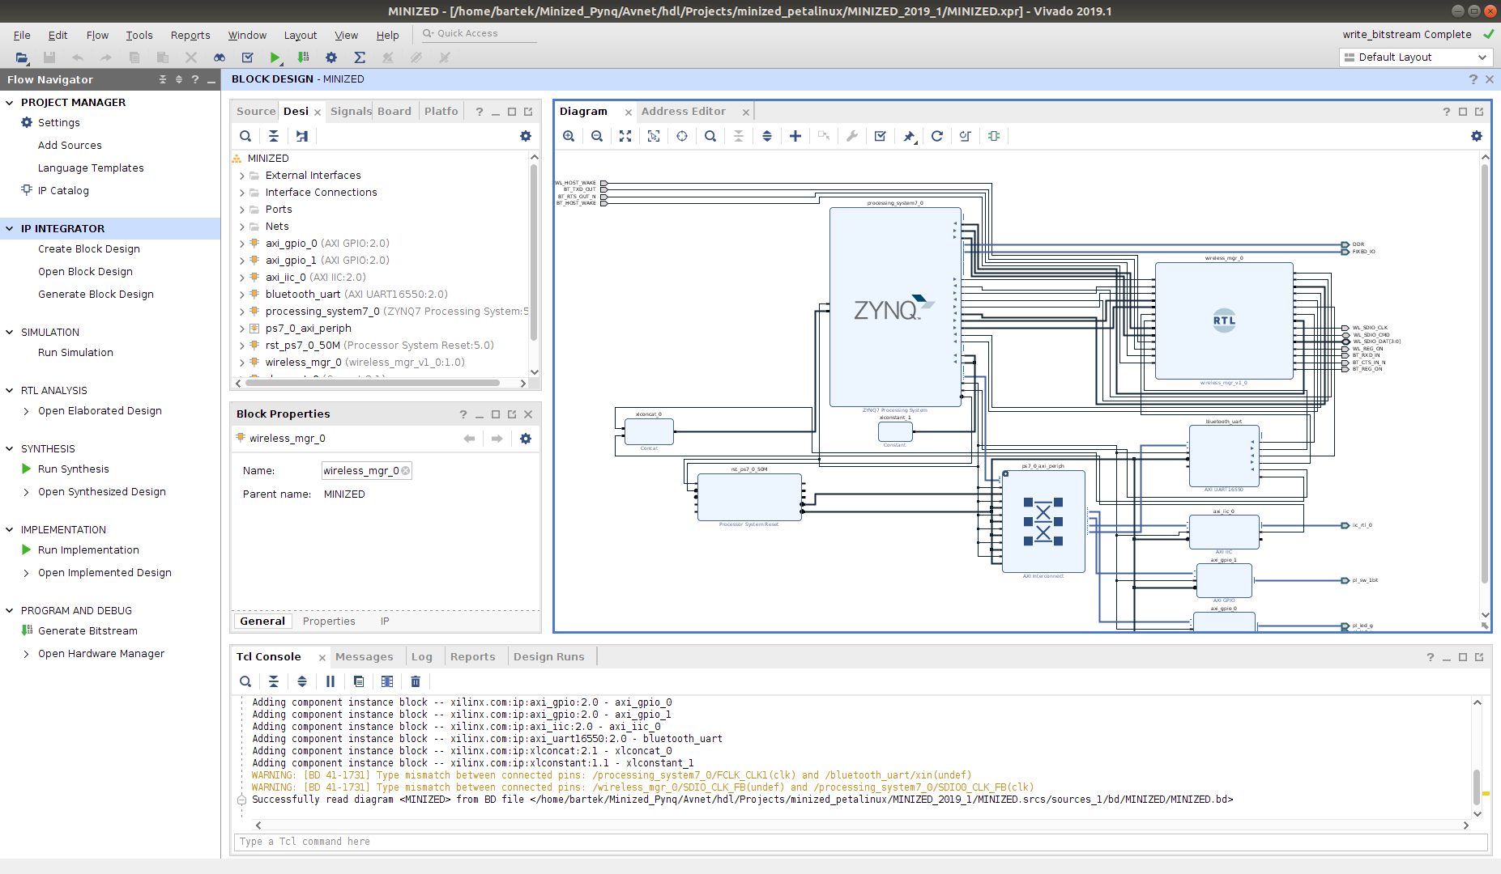This screenshot has height=874, width=1501.
Task: Click Run Implementation in Flow Navigator
Action: tap(88, 550)
